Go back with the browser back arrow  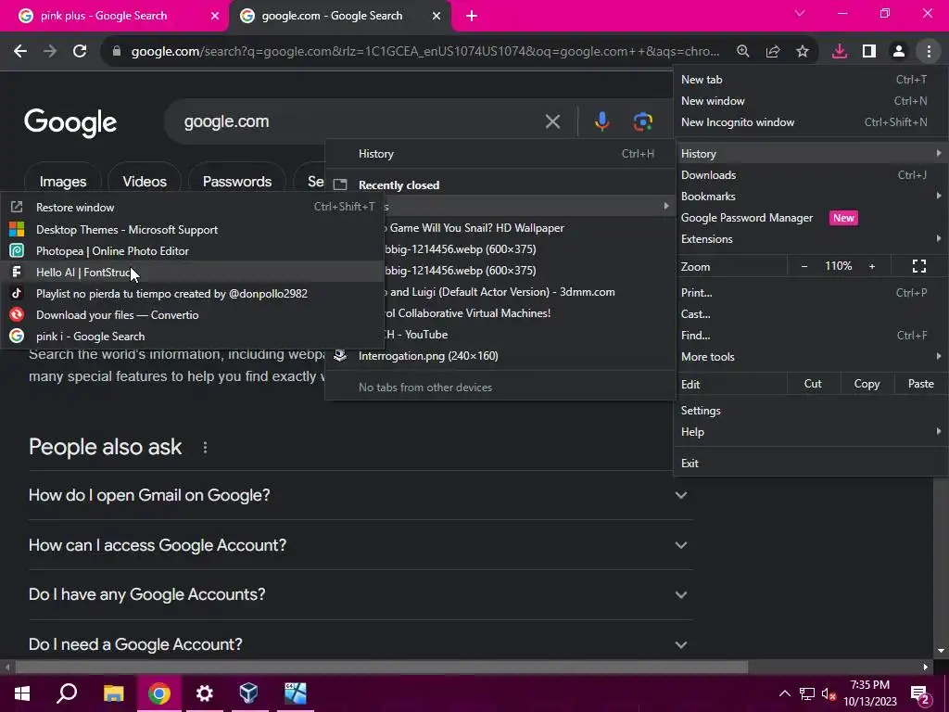point(20,52)
